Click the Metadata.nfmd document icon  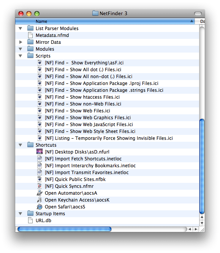pos(30,35)
